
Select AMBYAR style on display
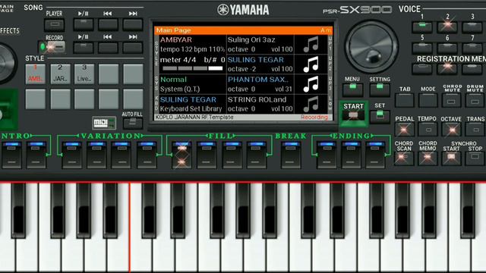tap(192, 44)
